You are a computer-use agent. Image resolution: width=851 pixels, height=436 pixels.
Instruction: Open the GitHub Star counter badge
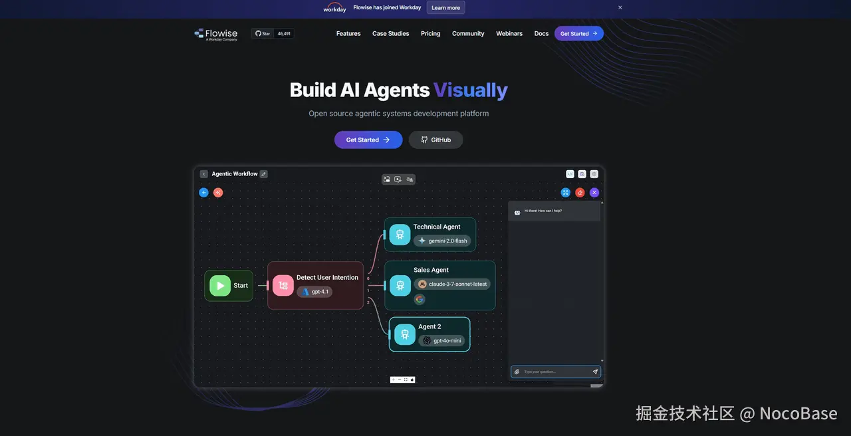273,33
